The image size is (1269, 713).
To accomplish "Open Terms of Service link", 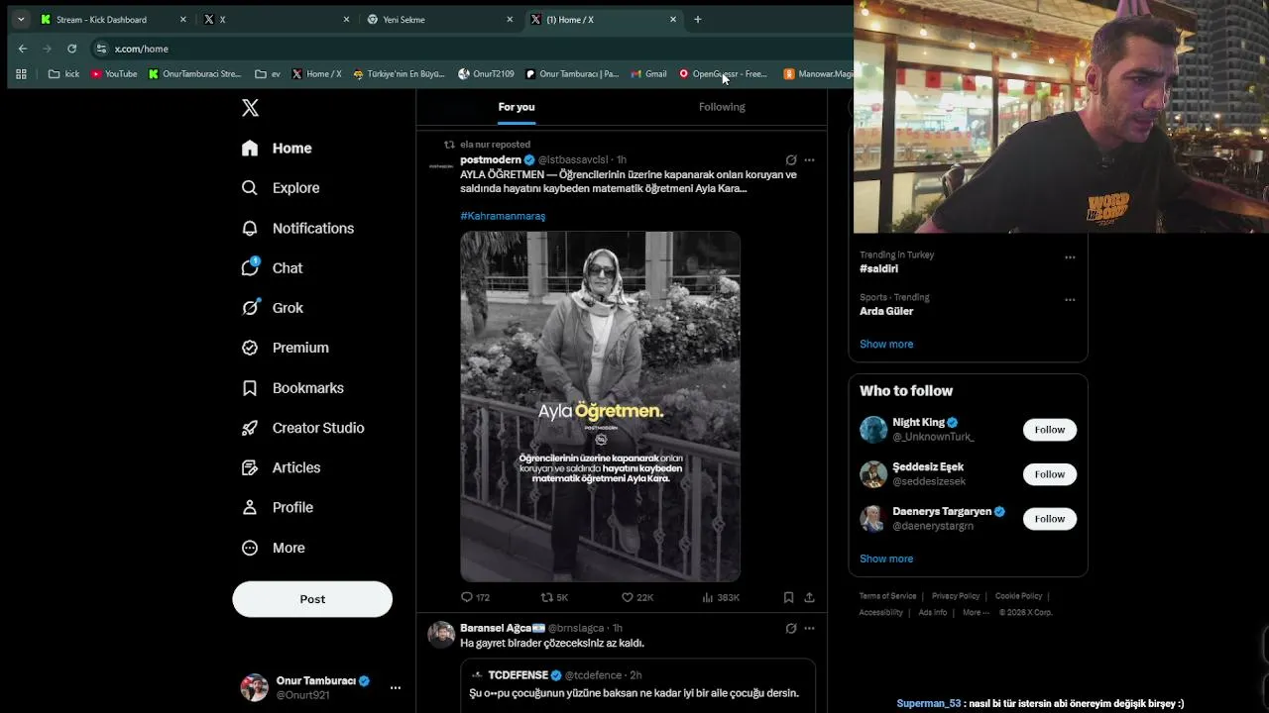I will (887, 596).
